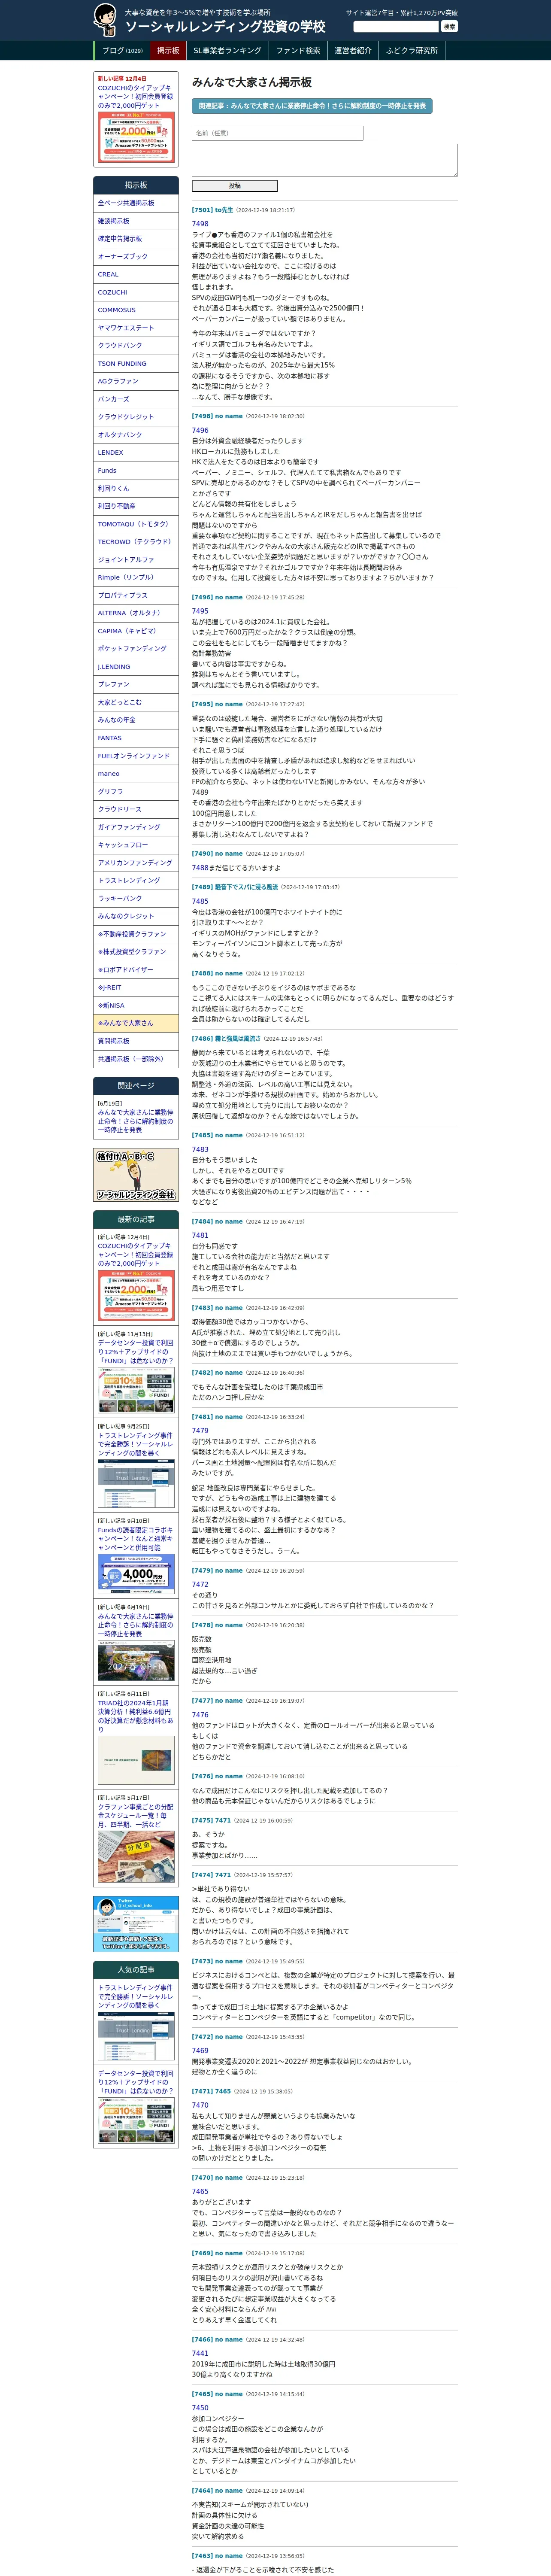Open 全ページ共通掲示板 board
The height and width of the screenshot is (2576, 551).
[136, 203]
